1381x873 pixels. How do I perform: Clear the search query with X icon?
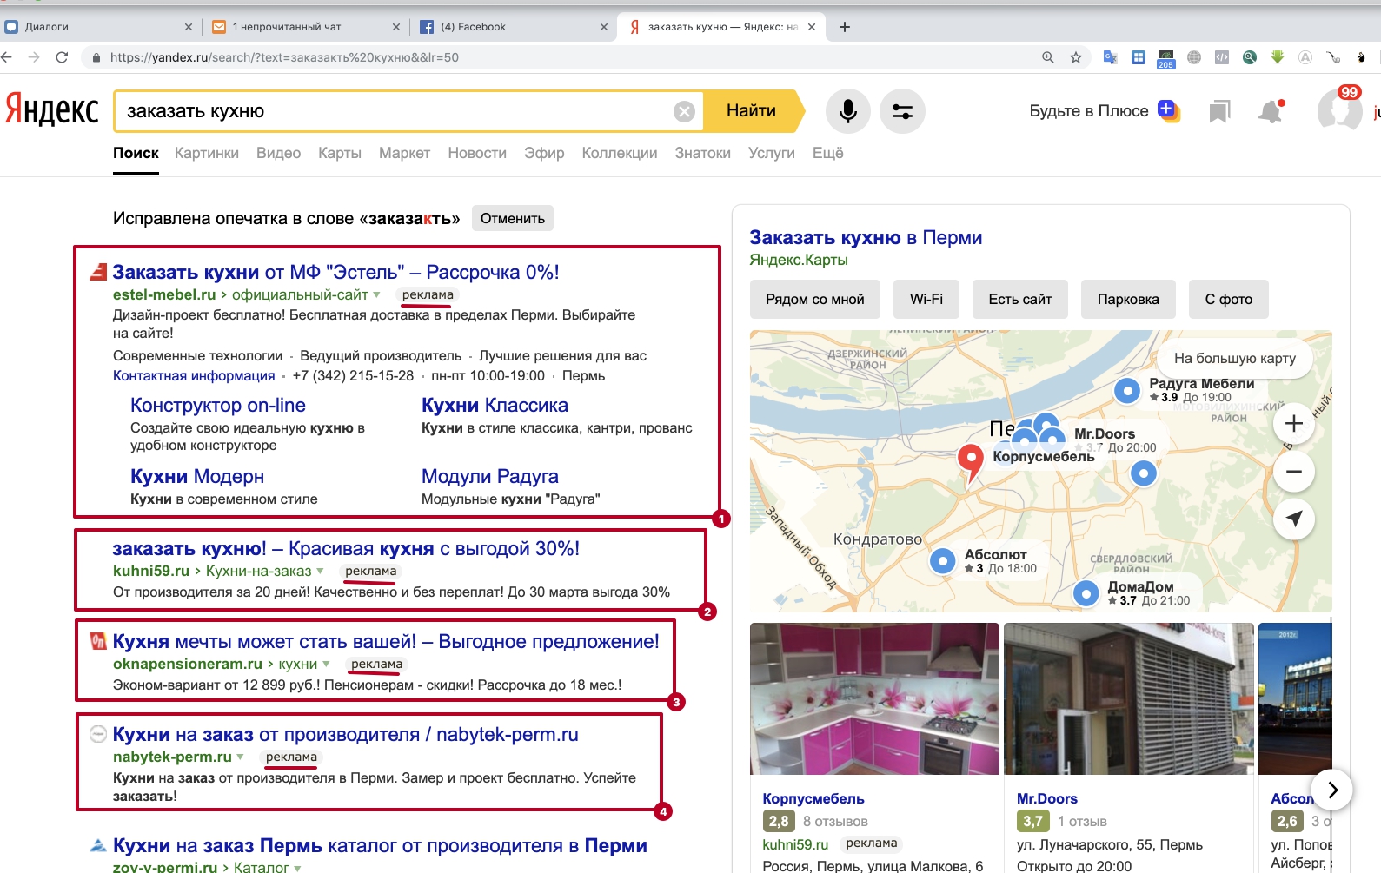(x=685, y=111)
